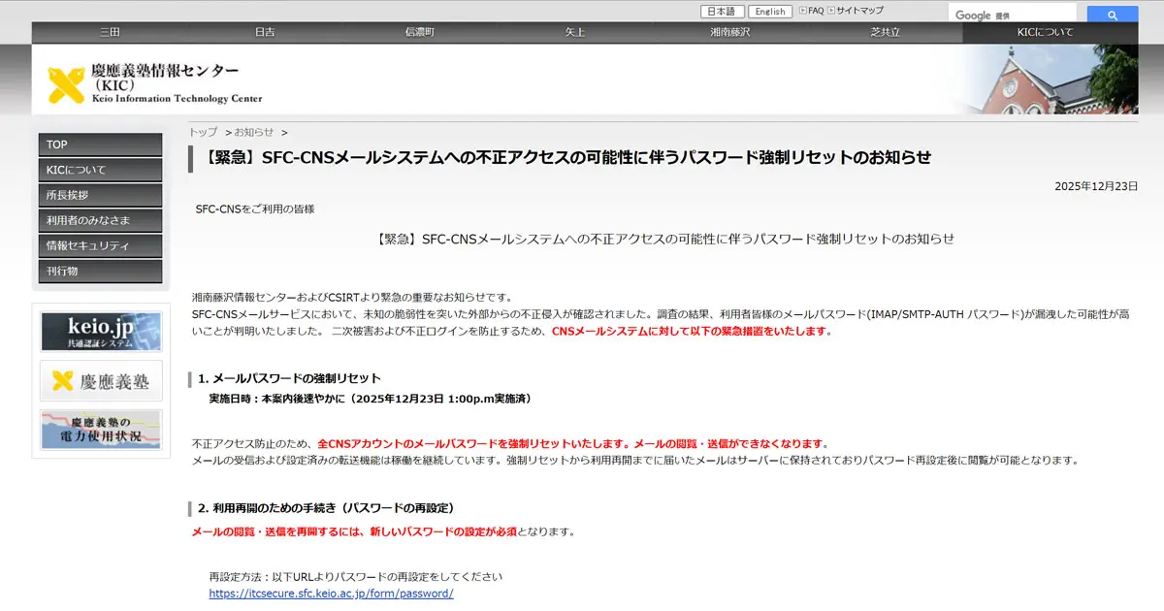The height and width of the screenshot is (611, 1164).
Task: Open the keio.jp 共通認証システム banner
Action: [100, 333]
